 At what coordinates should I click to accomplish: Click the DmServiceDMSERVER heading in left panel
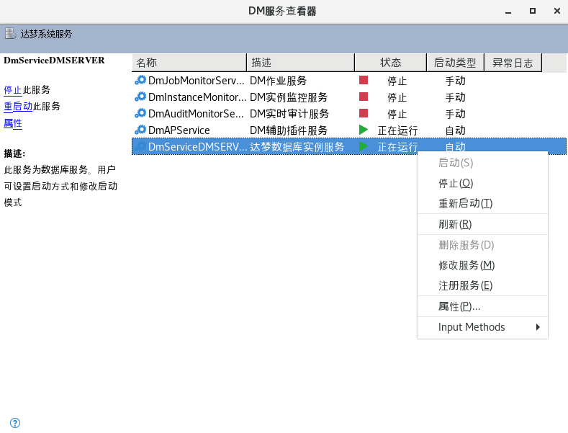[x=54, y=61]
